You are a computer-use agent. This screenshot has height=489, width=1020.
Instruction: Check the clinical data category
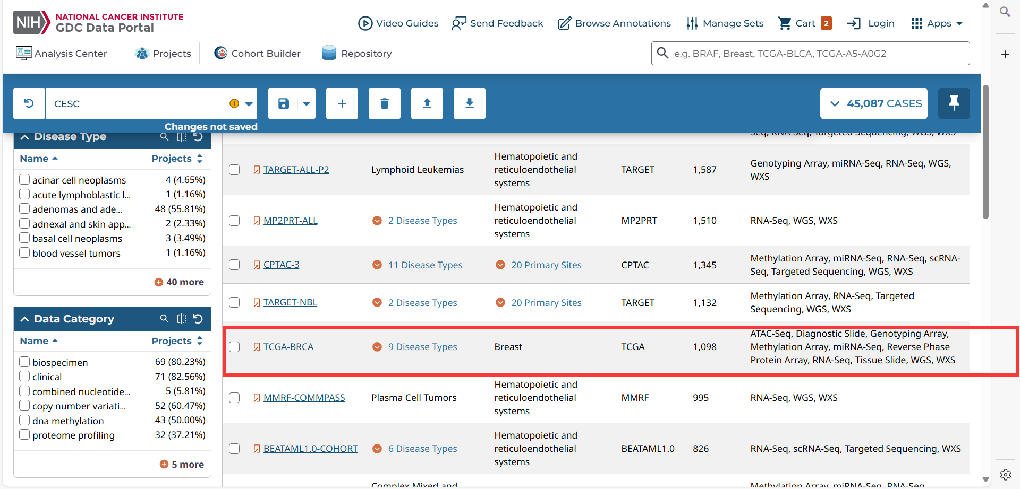[24, 376]
